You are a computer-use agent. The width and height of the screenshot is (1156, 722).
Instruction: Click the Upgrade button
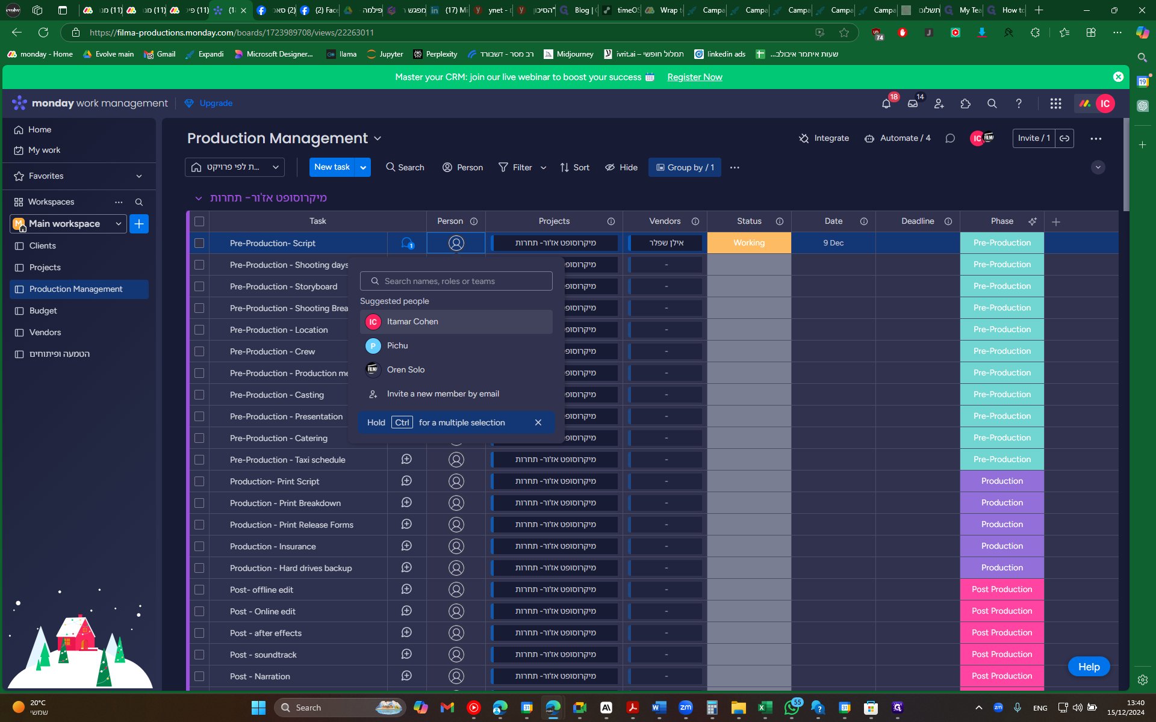tap(208, 103)
